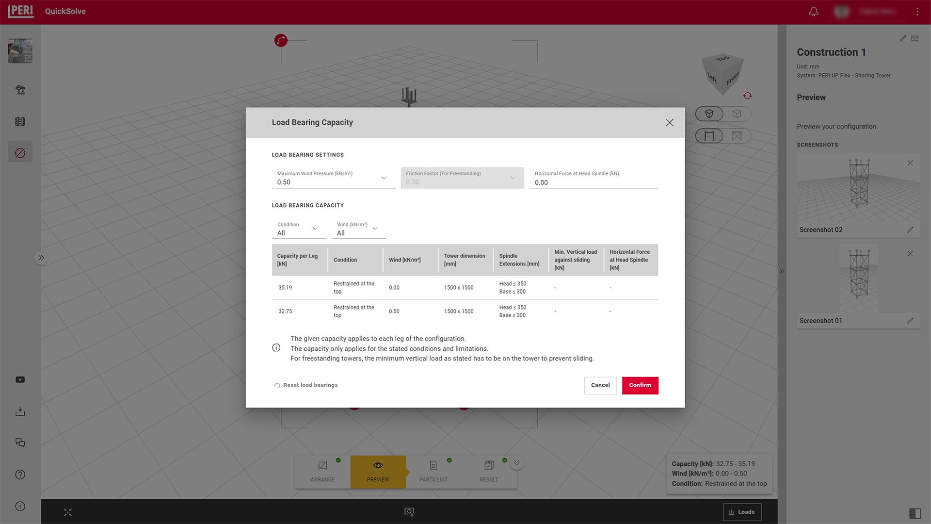Click the download icon in the sidebar
The width and height of the screenshot is (931, 524).
pos(20,411)
